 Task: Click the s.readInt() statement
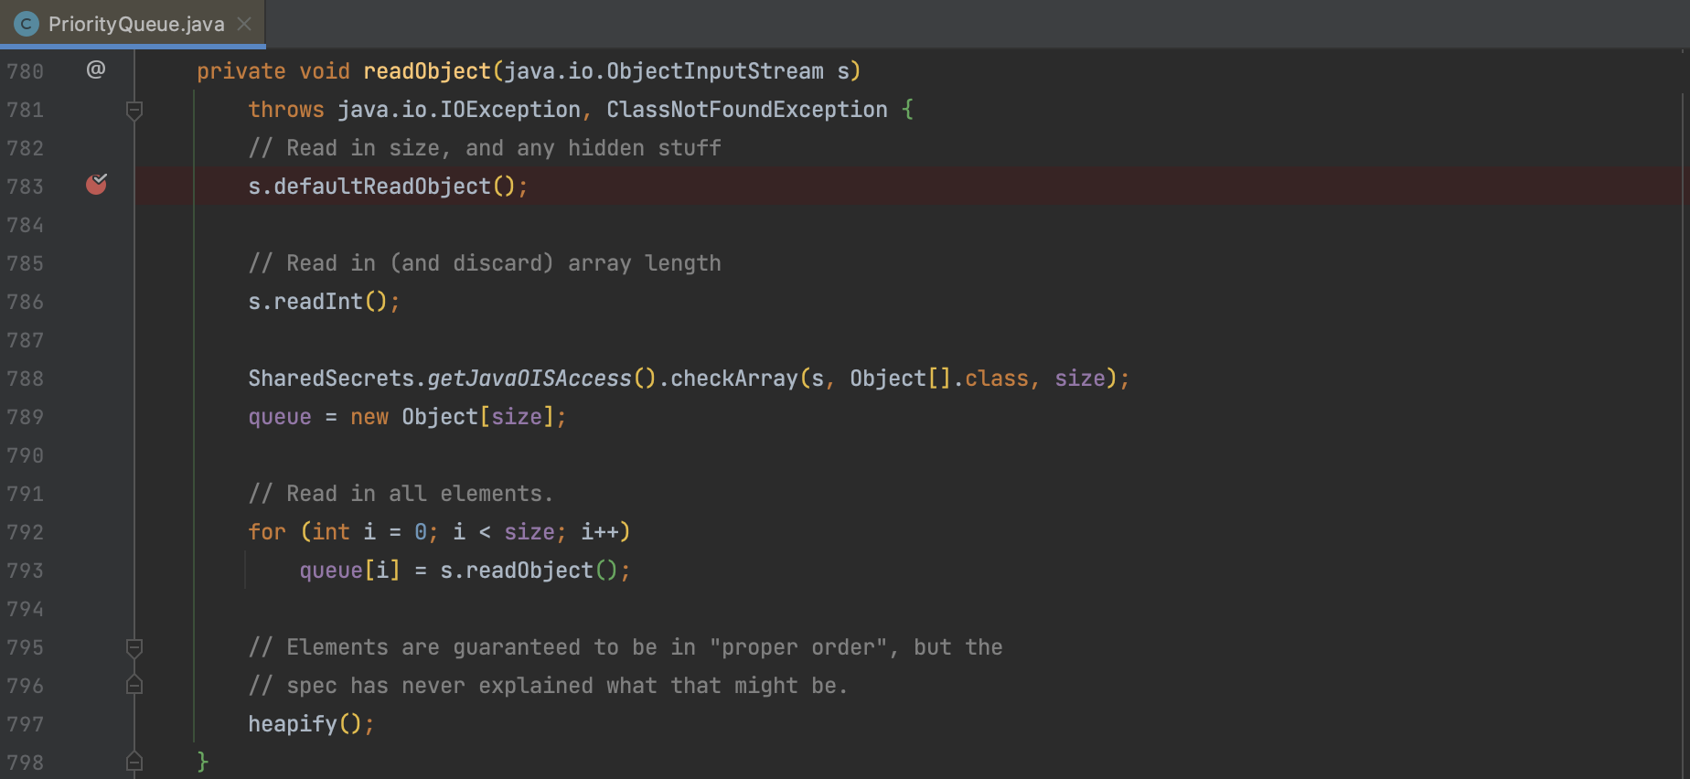pyautogui.click(x=324, y=302)
